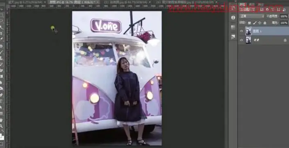The width and height of the screenshot is (289, 148).
Task: Select the Spot Healing Brush tool
Action: click(2, 46)
